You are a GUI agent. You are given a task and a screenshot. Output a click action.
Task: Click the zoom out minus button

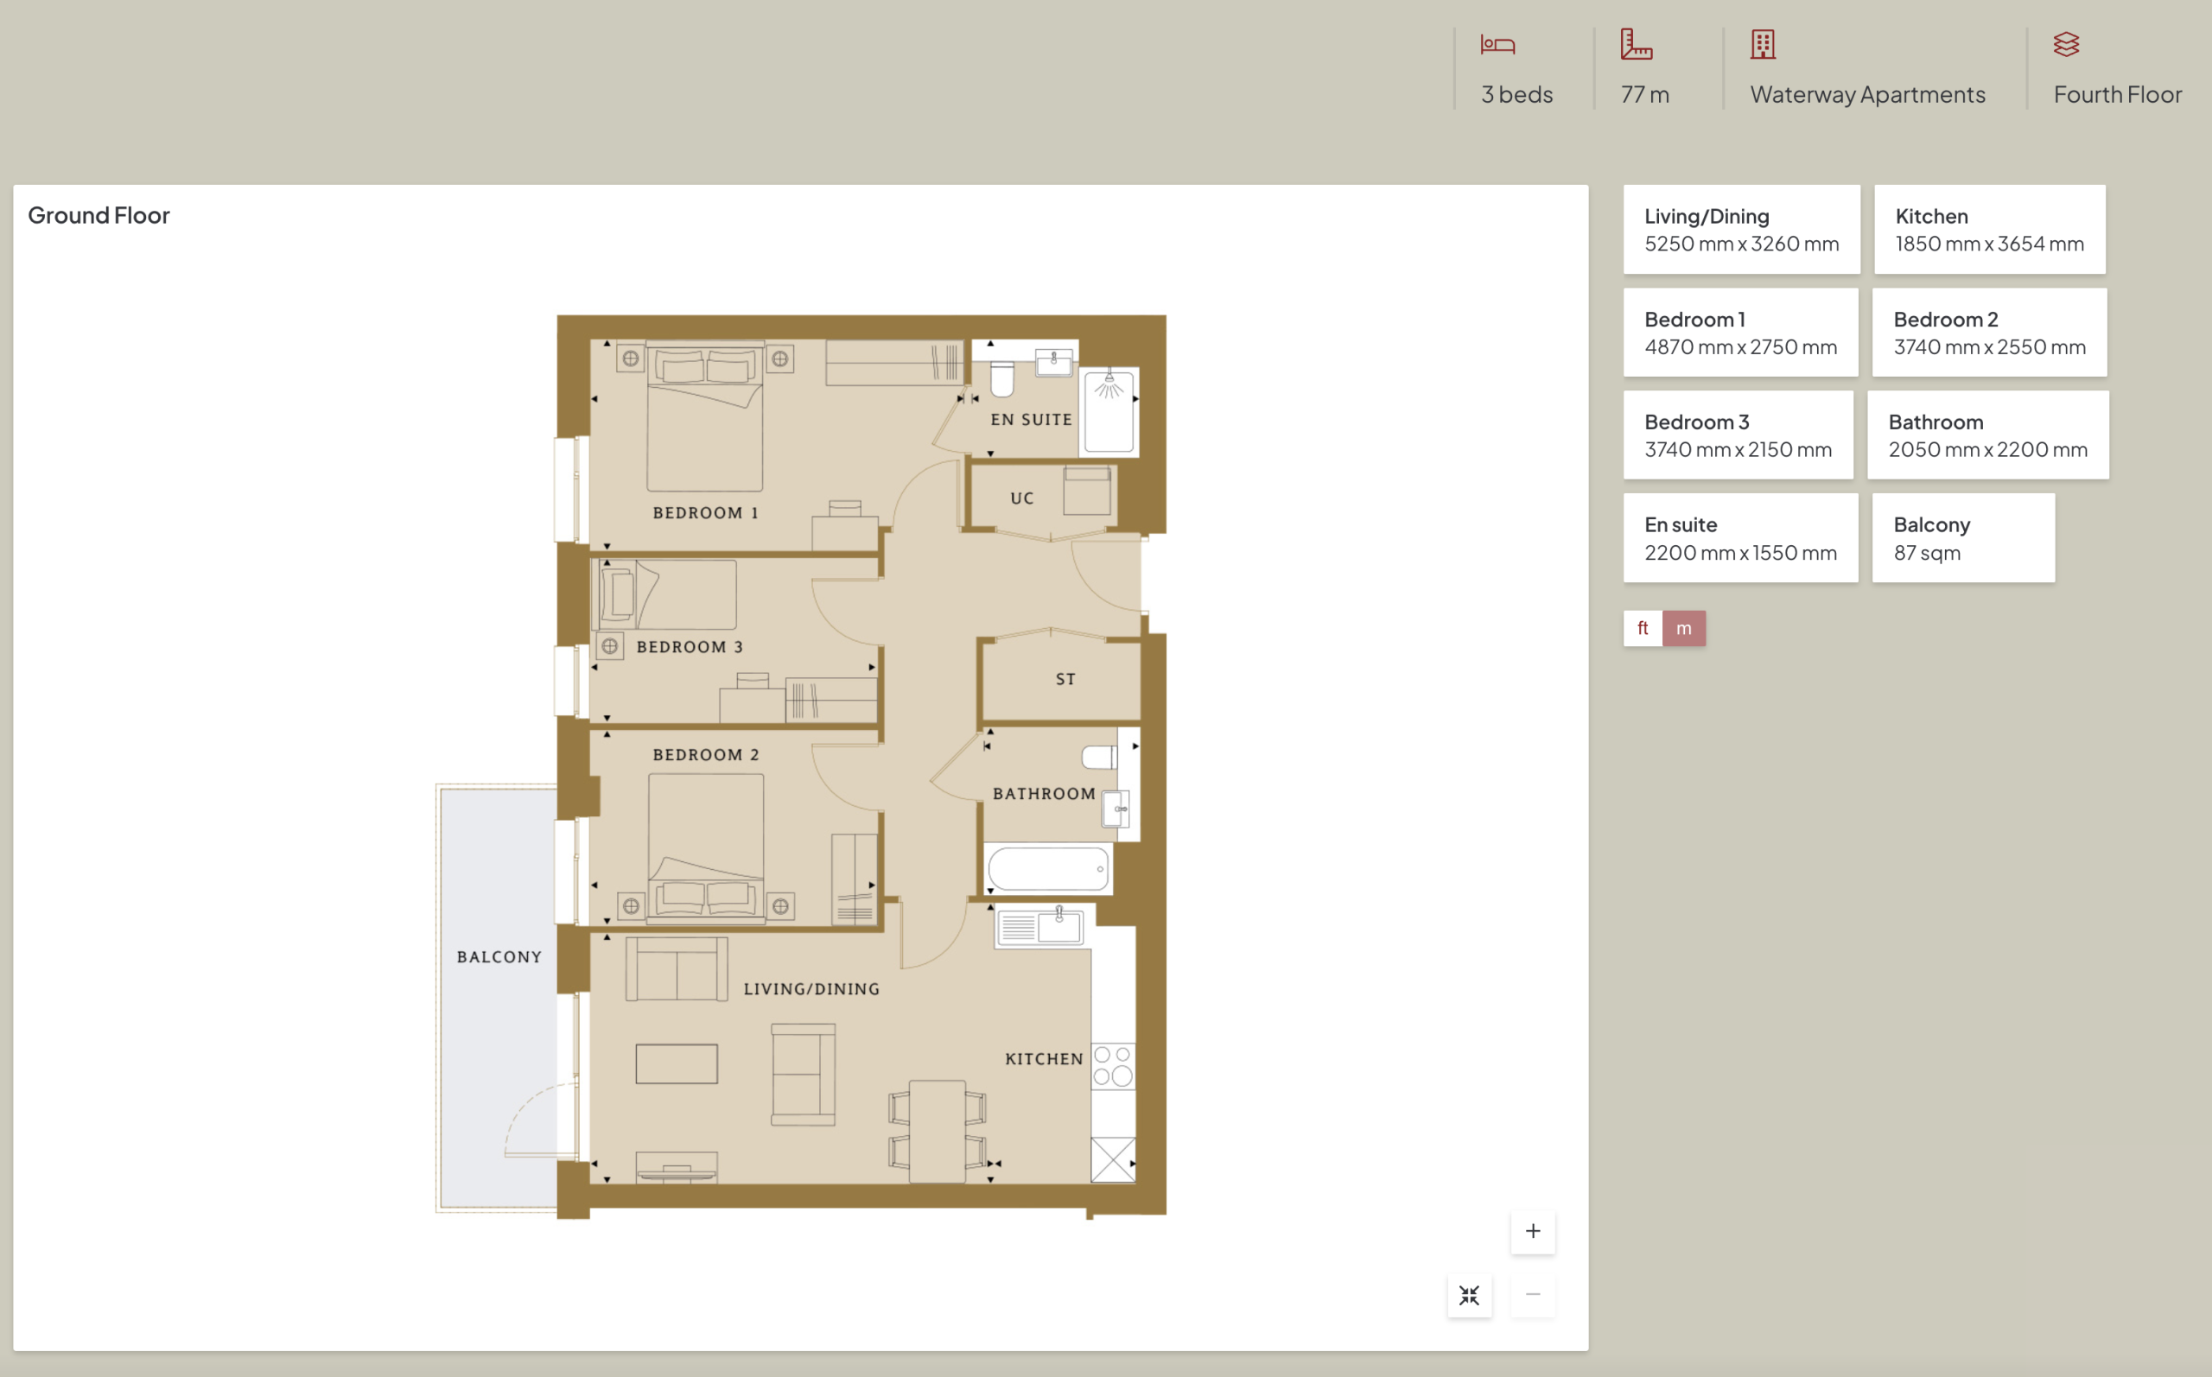tap(1533, 1294)
